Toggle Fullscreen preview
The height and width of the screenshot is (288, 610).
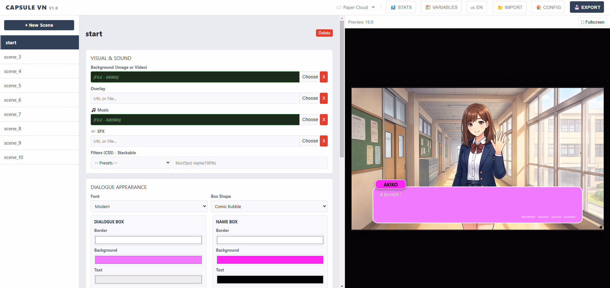(x=592, y=22)
